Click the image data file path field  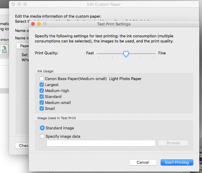101,143
